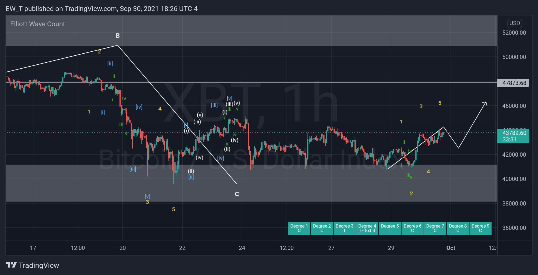
Task: Click the current price label 43789.60
Action: 513,136
